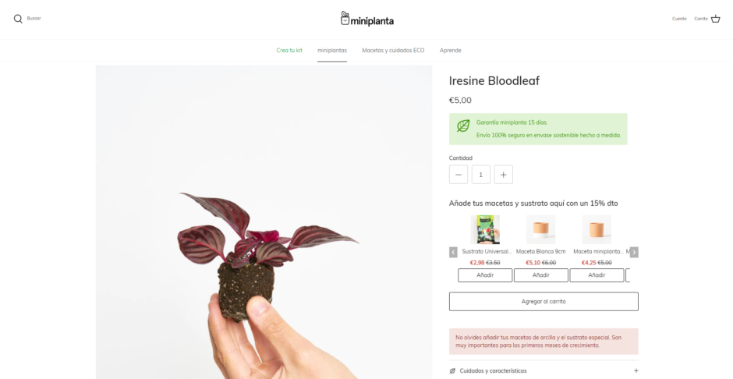The image size is (733, 379).
Task: Go to the Aprende section
Action: [x=450, y=51]
